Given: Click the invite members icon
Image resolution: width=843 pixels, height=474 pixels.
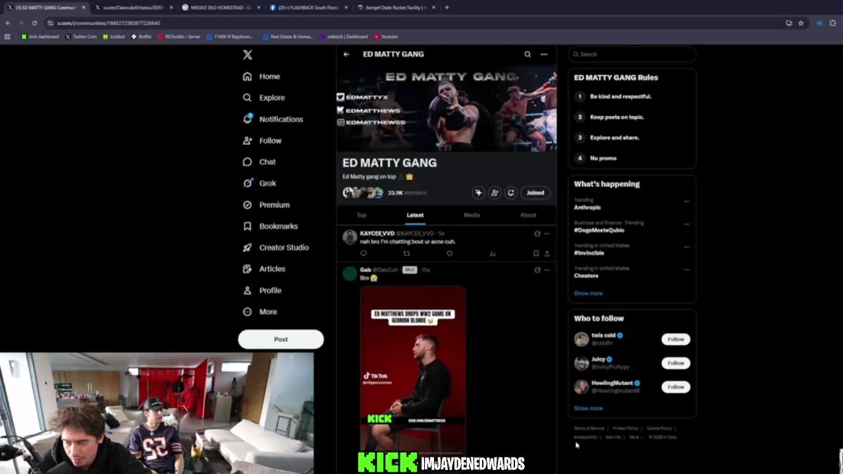Looking at the screenshot, I should pos(495,192).
